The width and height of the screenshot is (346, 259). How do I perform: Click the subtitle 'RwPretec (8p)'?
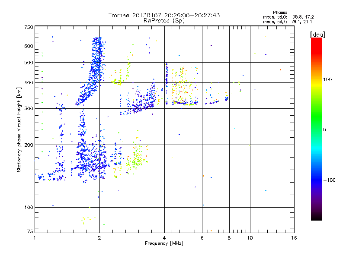164,21
